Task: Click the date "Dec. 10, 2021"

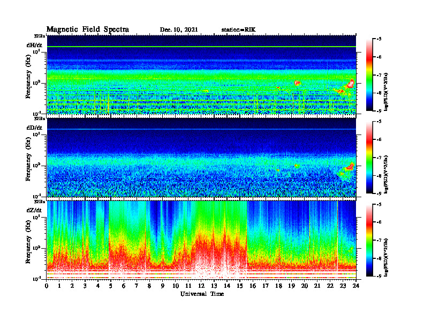Action: point(179,30)
